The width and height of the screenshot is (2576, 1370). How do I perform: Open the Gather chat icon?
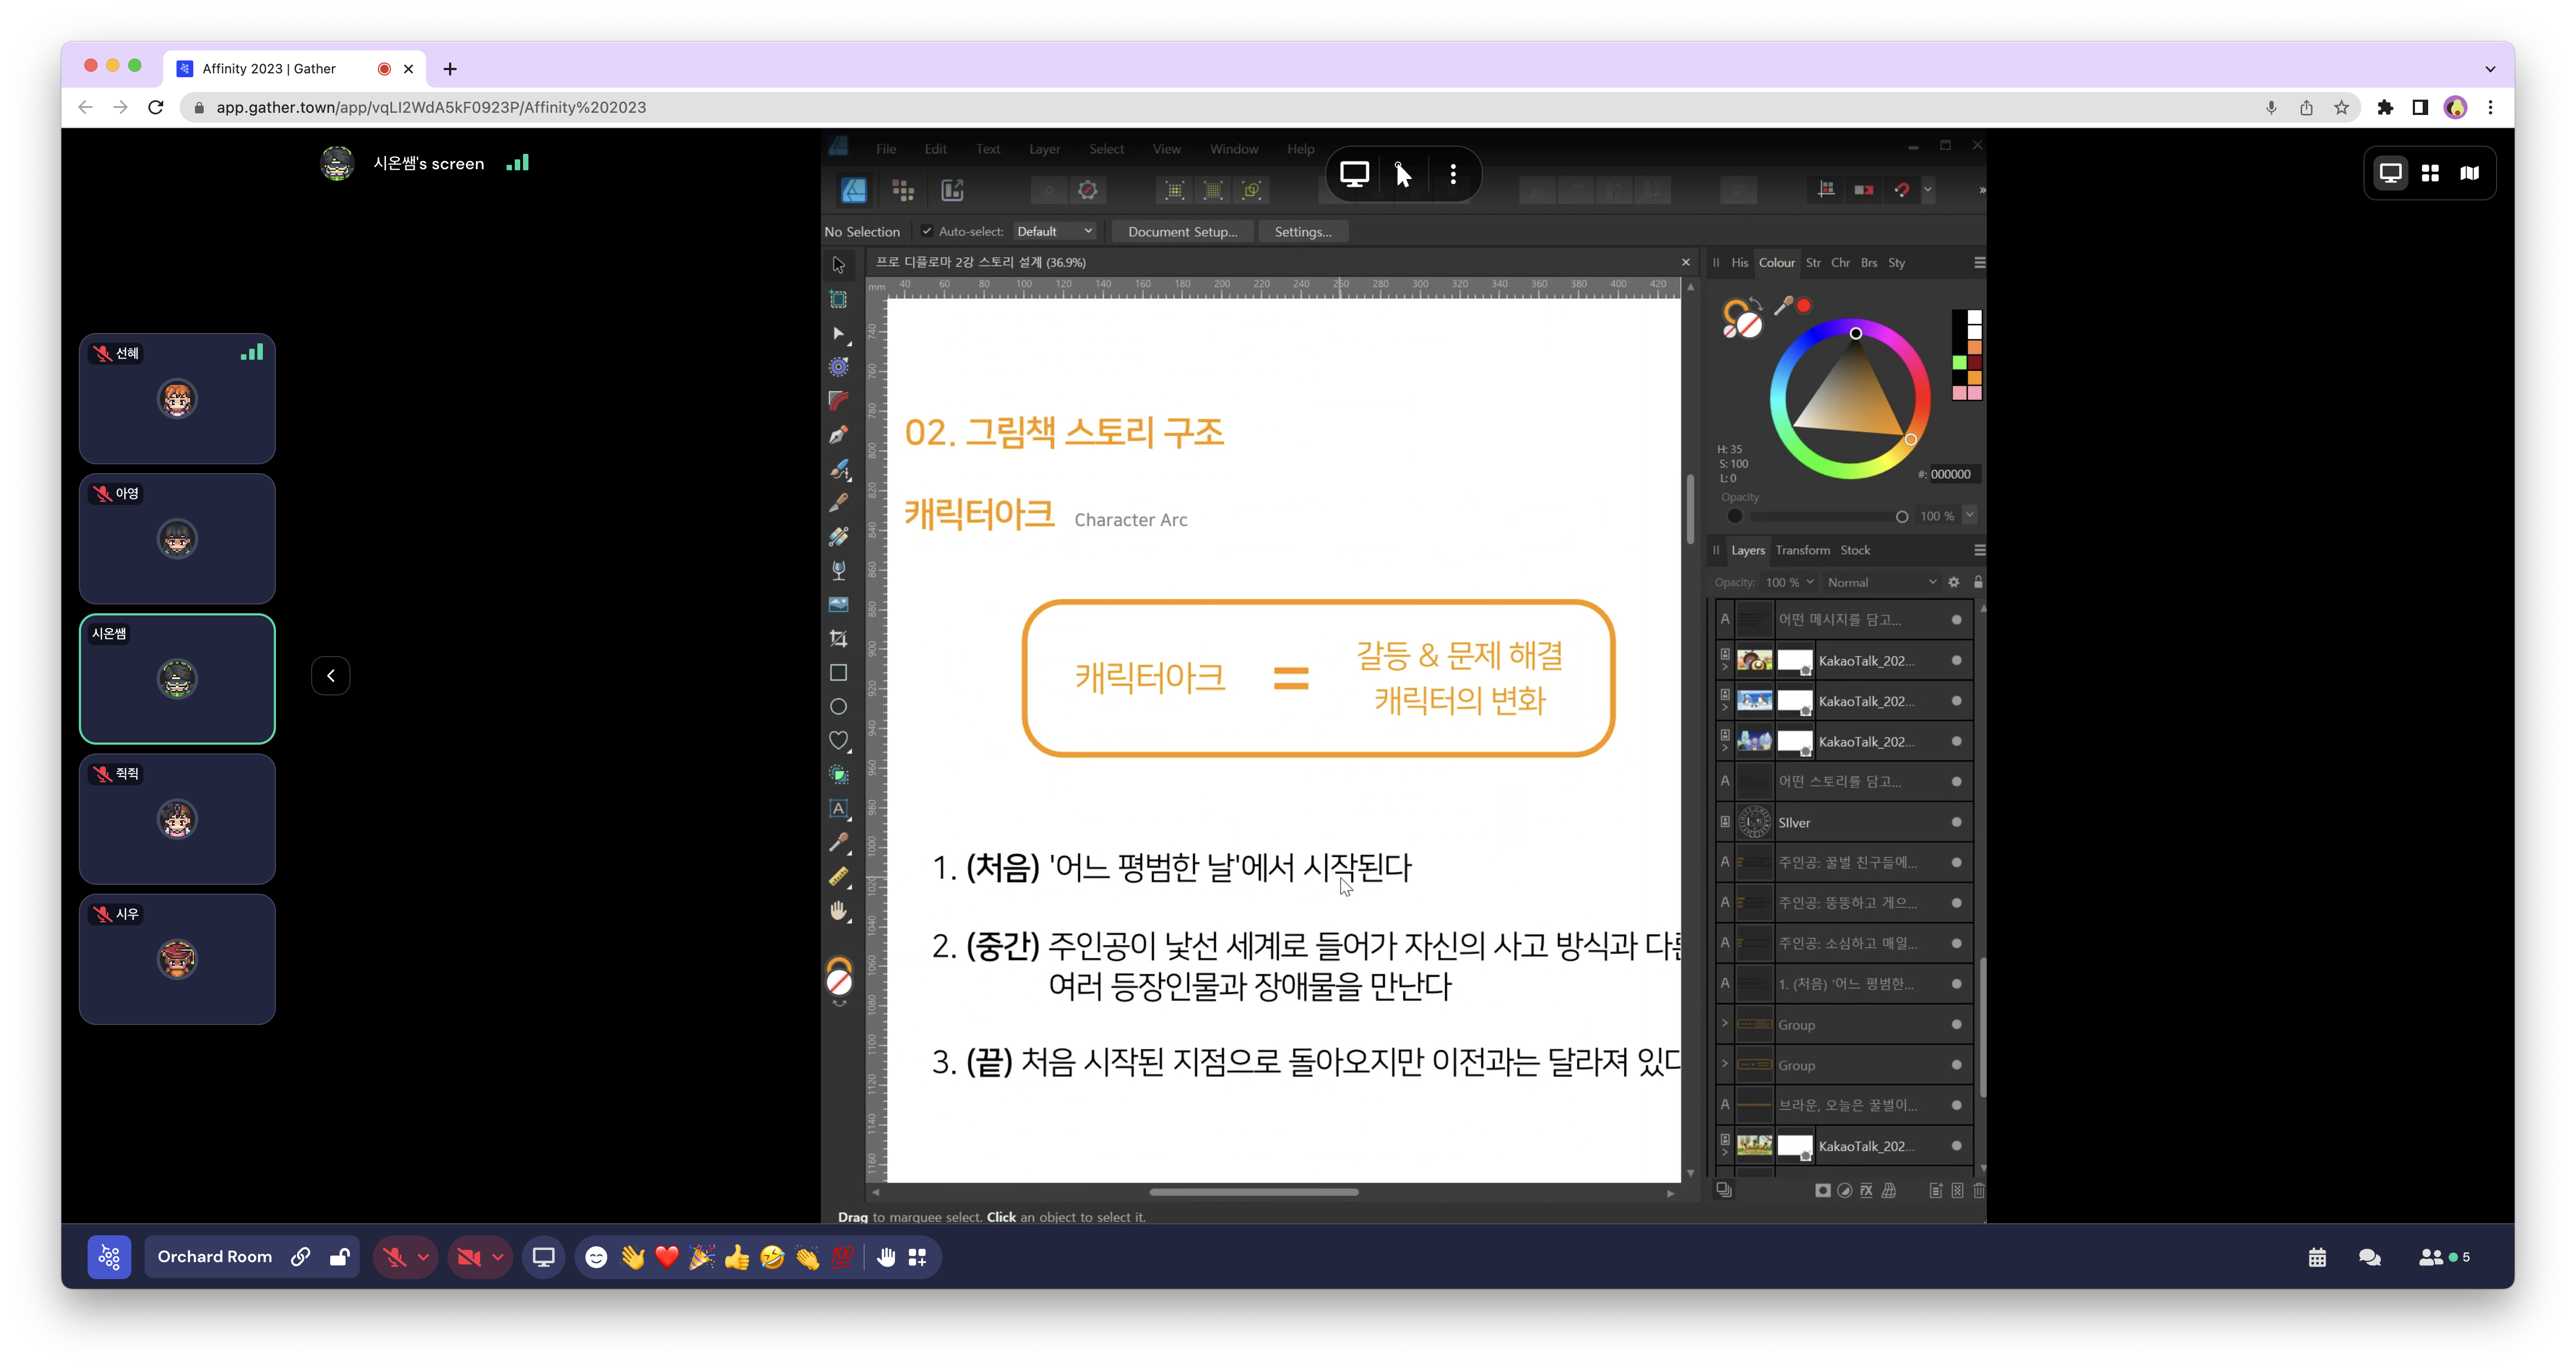[2369, 1257]
